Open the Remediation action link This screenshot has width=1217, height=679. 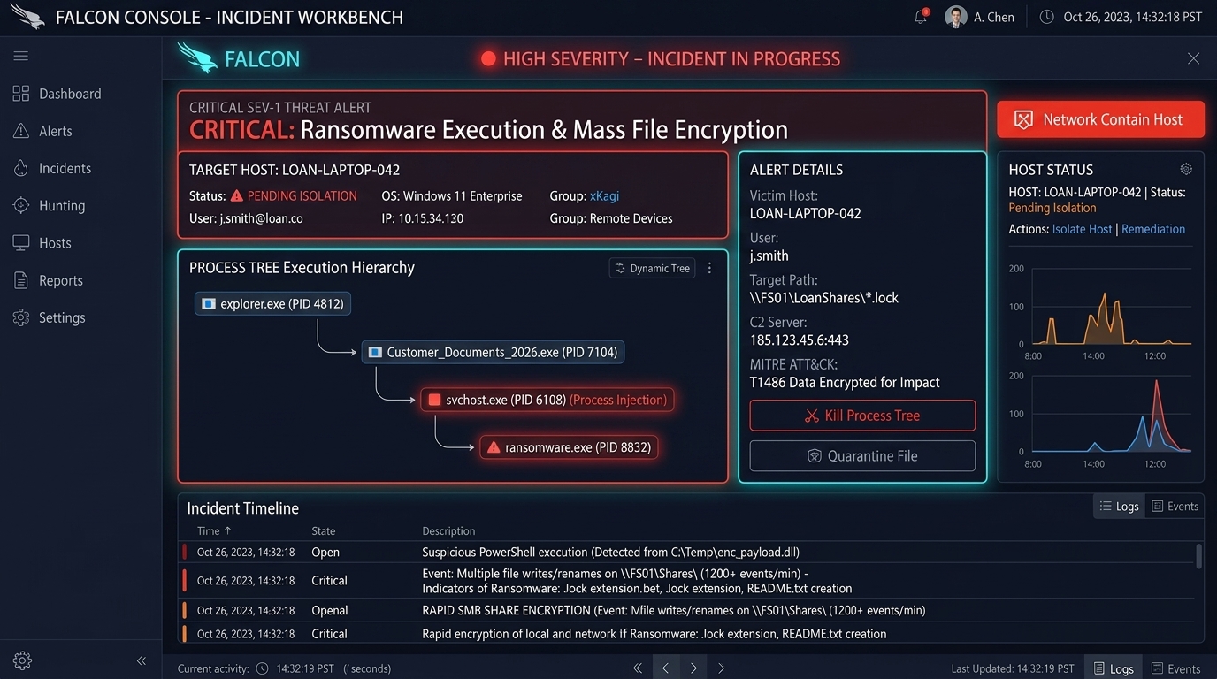pyautogui.click(x=1153, y=229)
